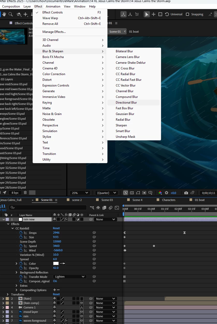Image resolution: width=217 pixels, height=324 pixels.
Task: Click the Scene 01 panel menu icon
Action: pos(56,200)
